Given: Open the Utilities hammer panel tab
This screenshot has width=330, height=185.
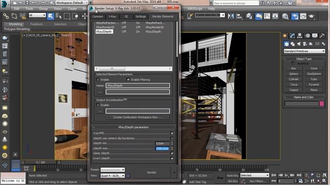Looking at the screenshot, I should pyautogui.click(x=322, y=35).
